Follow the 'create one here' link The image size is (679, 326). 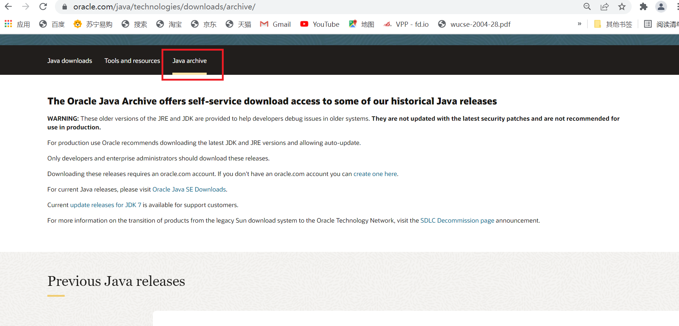(x=375, y=174)
